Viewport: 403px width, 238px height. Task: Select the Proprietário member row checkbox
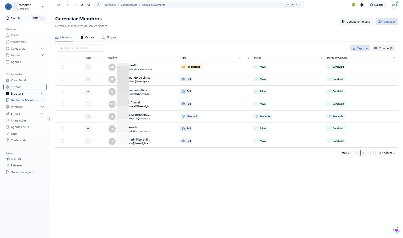click(x=63, y=67)
